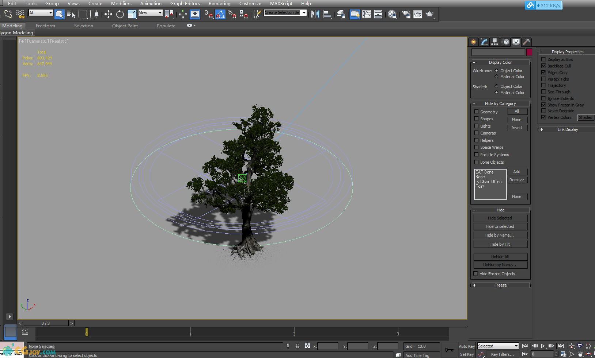Open Create Selection Set dropdown

point(304,13)
